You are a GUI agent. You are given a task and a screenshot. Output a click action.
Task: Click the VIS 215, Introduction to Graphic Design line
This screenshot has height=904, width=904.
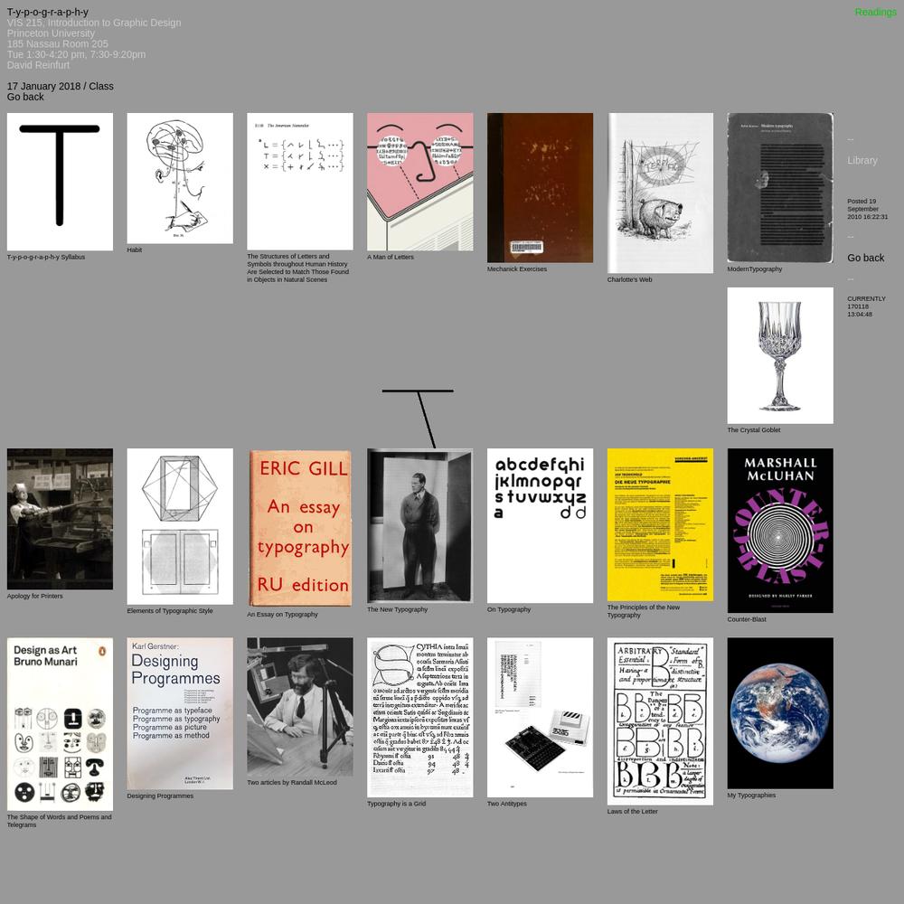pos(94,23)
